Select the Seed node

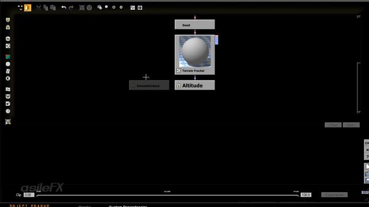195,25
